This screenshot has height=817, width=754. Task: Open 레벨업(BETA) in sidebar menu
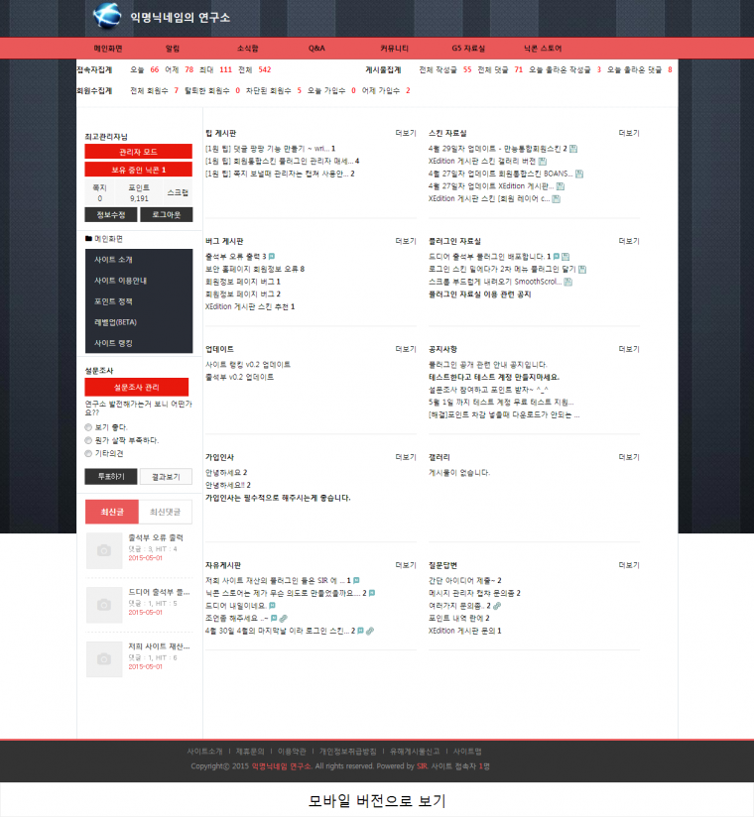click(139, 322)
